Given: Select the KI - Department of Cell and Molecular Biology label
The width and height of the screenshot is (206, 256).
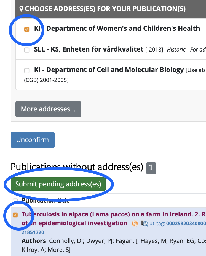Looking at the screenshot, I should coord(109,70).
